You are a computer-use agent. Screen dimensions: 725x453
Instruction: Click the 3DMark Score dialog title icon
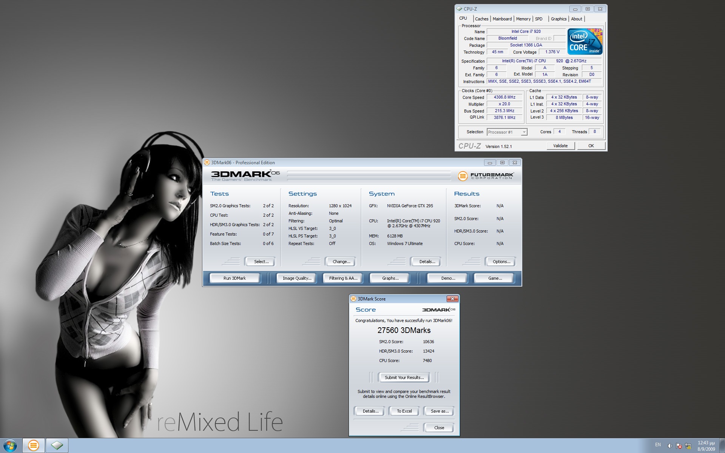click(x=353, y=299)
